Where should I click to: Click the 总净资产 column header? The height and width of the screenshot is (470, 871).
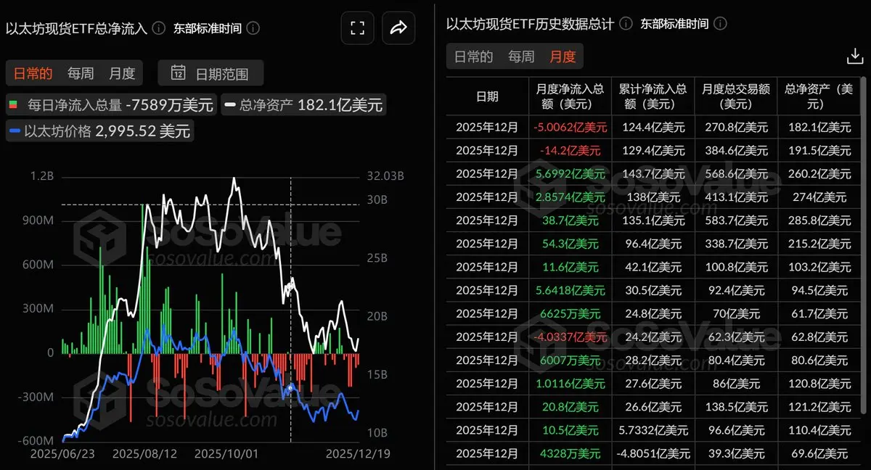click(819, 96)
